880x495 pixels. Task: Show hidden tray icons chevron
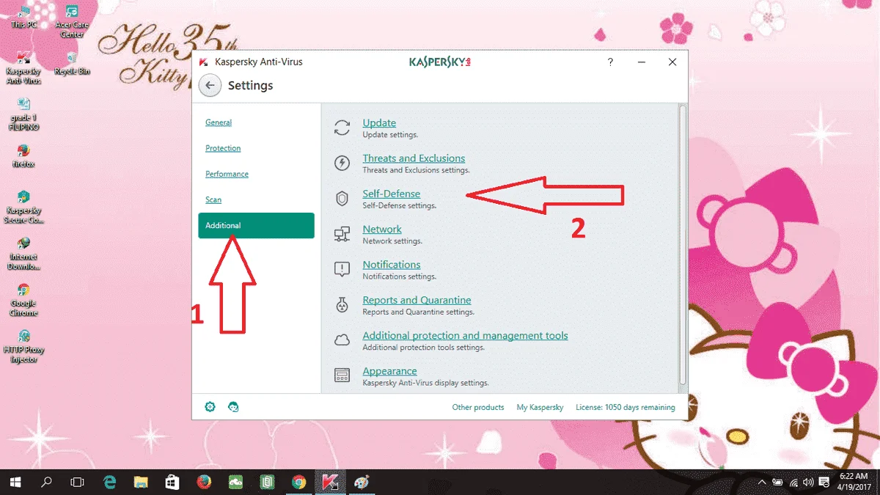coord(761,483)
